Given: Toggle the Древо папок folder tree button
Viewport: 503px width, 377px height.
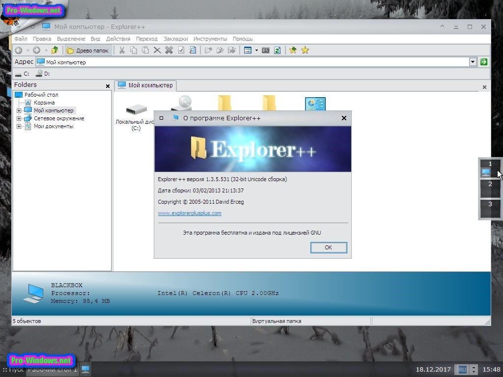Looking at the screenshot, I should 88,51.
